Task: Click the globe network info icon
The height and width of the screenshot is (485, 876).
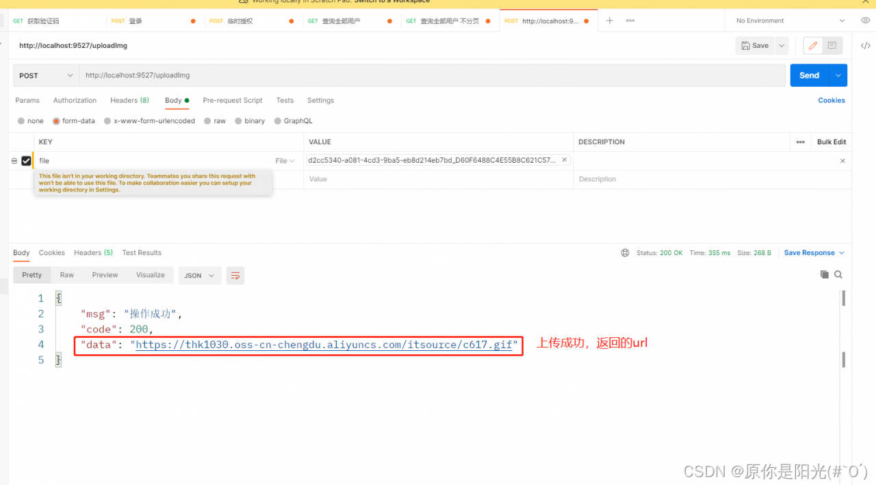Action: 625,252
